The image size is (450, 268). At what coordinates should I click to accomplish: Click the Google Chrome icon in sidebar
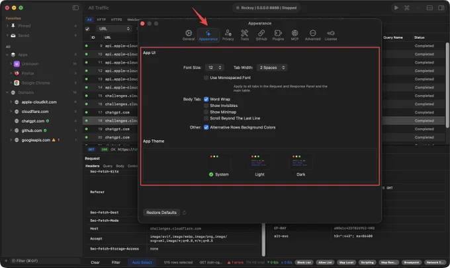[x=17, y=83]
